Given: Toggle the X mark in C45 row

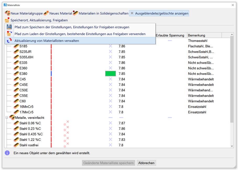Looking at the screenshot, I should (x=110, y=79).
